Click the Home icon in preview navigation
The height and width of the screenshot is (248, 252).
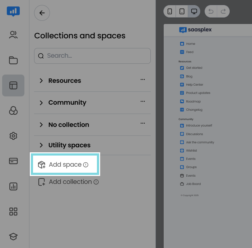click(x=182, y=44)
